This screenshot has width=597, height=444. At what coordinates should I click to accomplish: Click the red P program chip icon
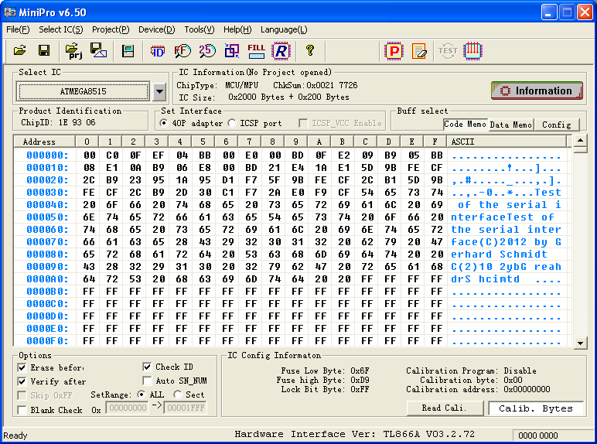click(x=394, y=51)
